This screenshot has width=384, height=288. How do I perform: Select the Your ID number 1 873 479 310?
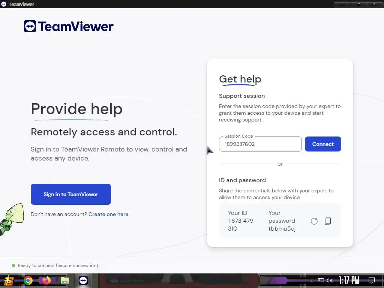click(x=240, y=225)
